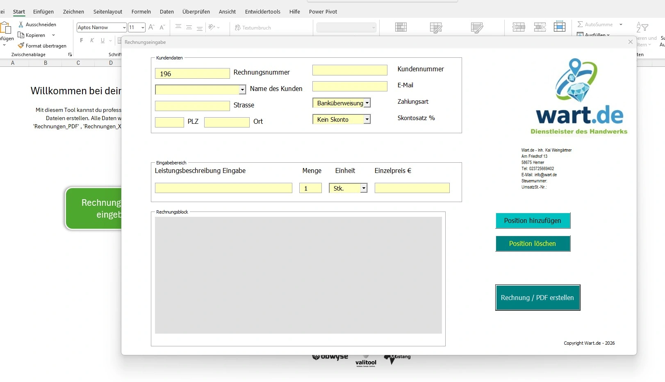Image resolution: width=665 pixels, height=382 pixels.
Task: Click the Leistungsbeschreibung input field
Action: (x=223, y=188)
